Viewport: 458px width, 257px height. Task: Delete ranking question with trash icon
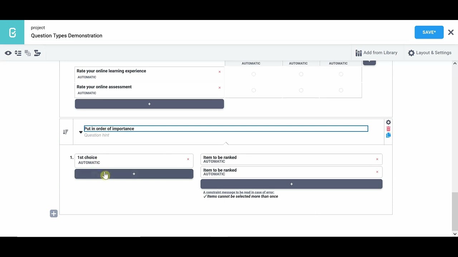(388, 129)
